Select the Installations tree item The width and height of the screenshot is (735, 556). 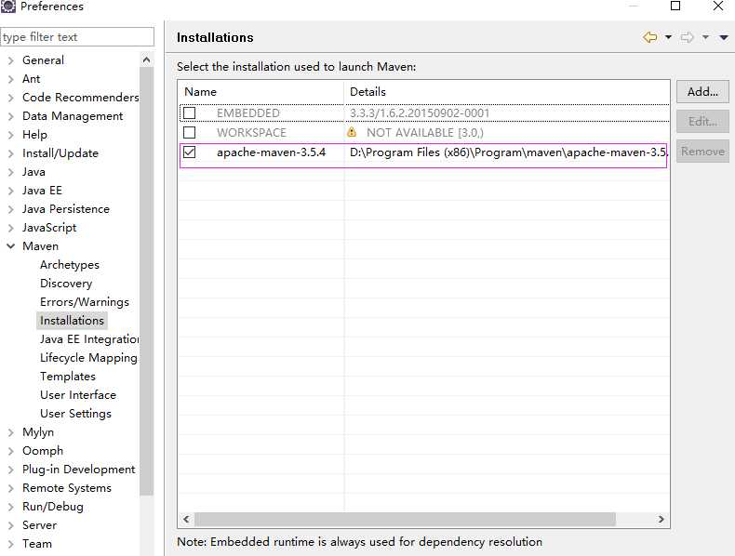click(x=72, y=321)
